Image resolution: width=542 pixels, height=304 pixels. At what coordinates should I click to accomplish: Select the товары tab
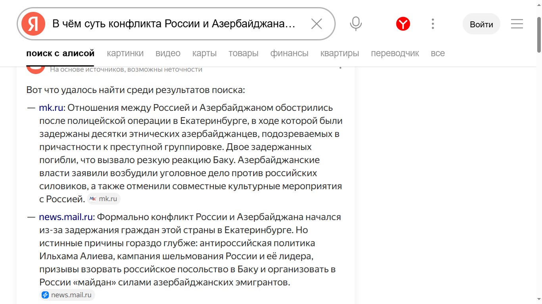[x=243, y=53]
